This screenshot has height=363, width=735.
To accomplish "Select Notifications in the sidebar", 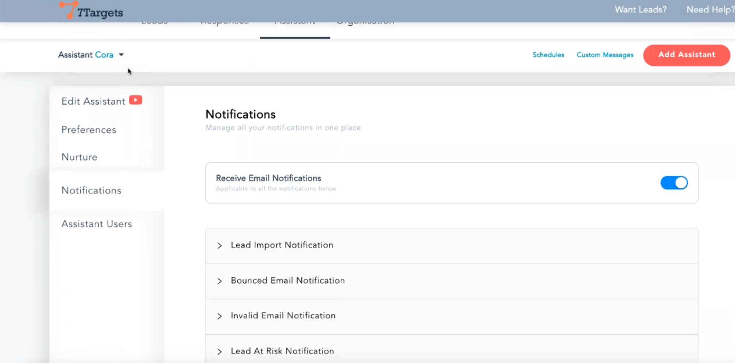I will pos(91,190).
